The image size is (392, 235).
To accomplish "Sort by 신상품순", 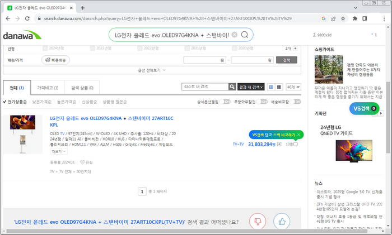I will pos(89,102).
